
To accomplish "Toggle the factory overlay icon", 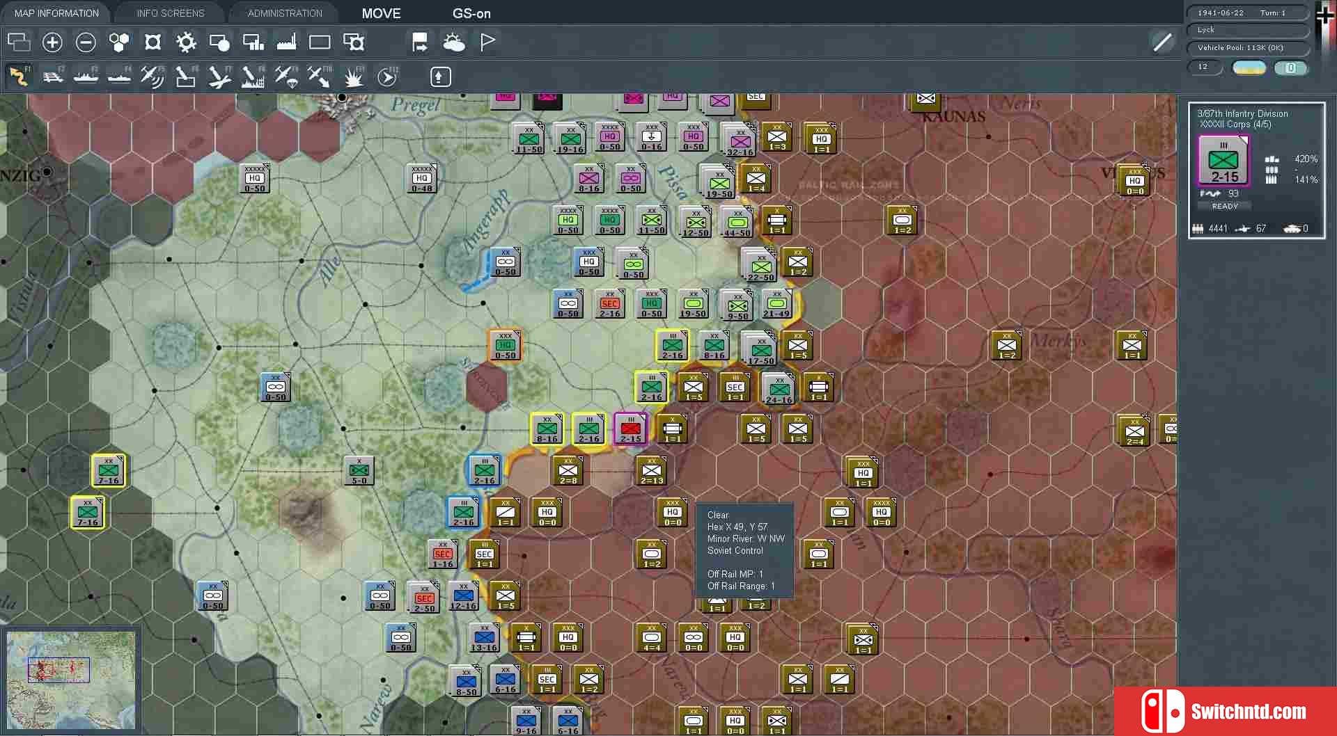I will click(x=286, y=42).
